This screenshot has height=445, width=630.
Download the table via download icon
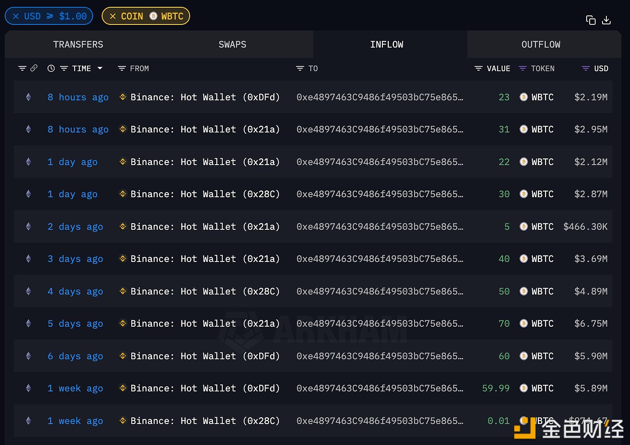606,20
